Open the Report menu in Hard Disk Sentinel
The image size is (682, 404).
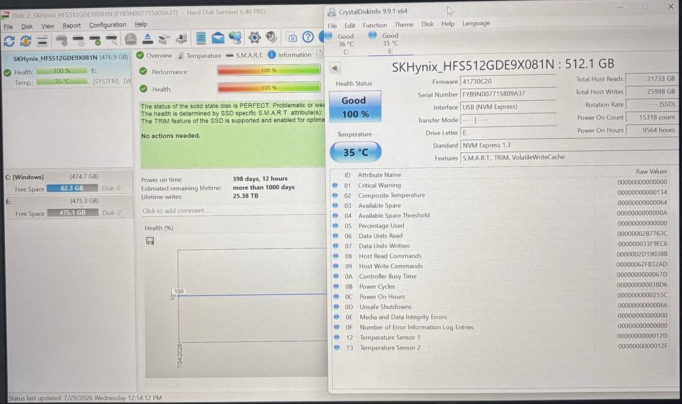pyautogui.click(x=72, y=26)
